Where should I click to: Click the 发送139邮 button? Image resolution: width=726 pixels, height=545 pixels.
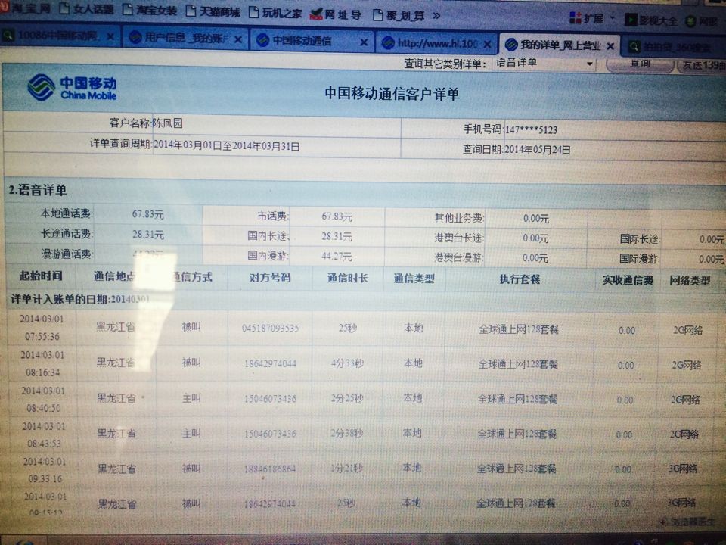702,65
